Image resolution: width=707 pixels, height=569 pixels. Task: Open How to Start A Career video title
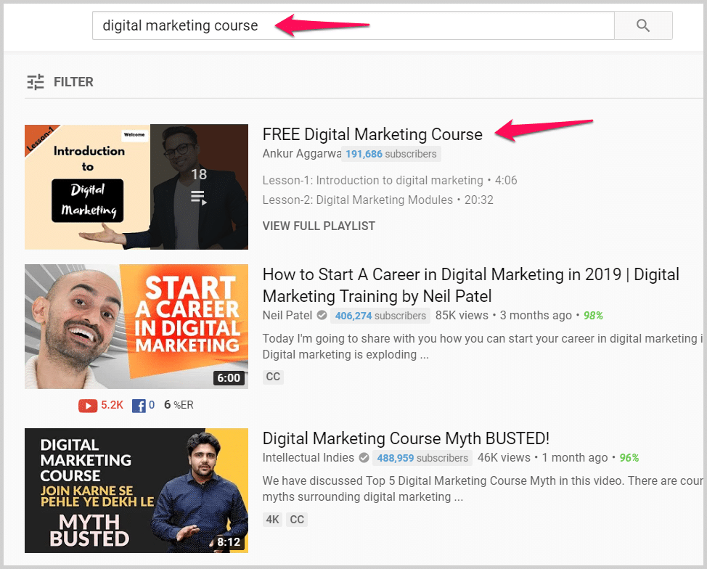click(471, 285)
